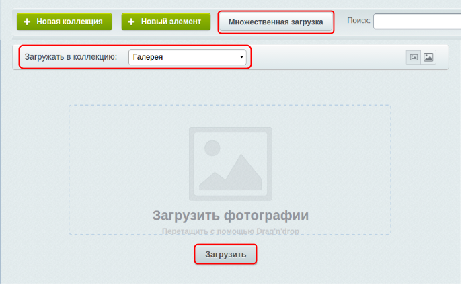Click the Загрузить фотографии heading
This screenshot has height=287, width=464.
(230, 216)
